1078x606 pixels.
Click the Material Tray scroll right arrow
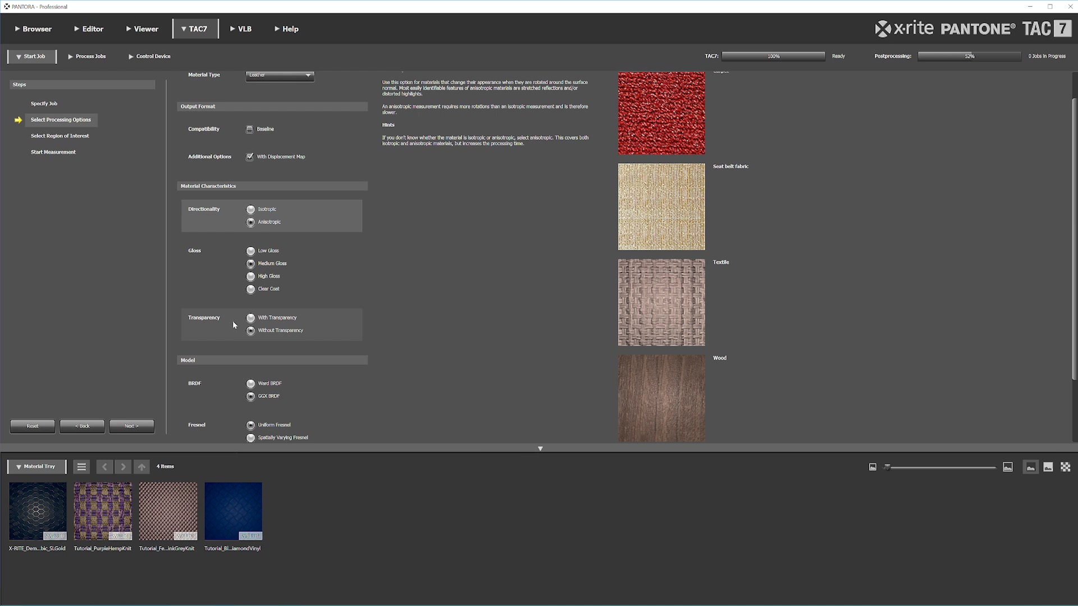pos(122,465)
